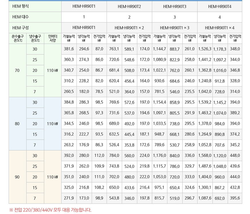Pick the value '707.6'
Screen dimensions: 250x214
click(220, 145)
